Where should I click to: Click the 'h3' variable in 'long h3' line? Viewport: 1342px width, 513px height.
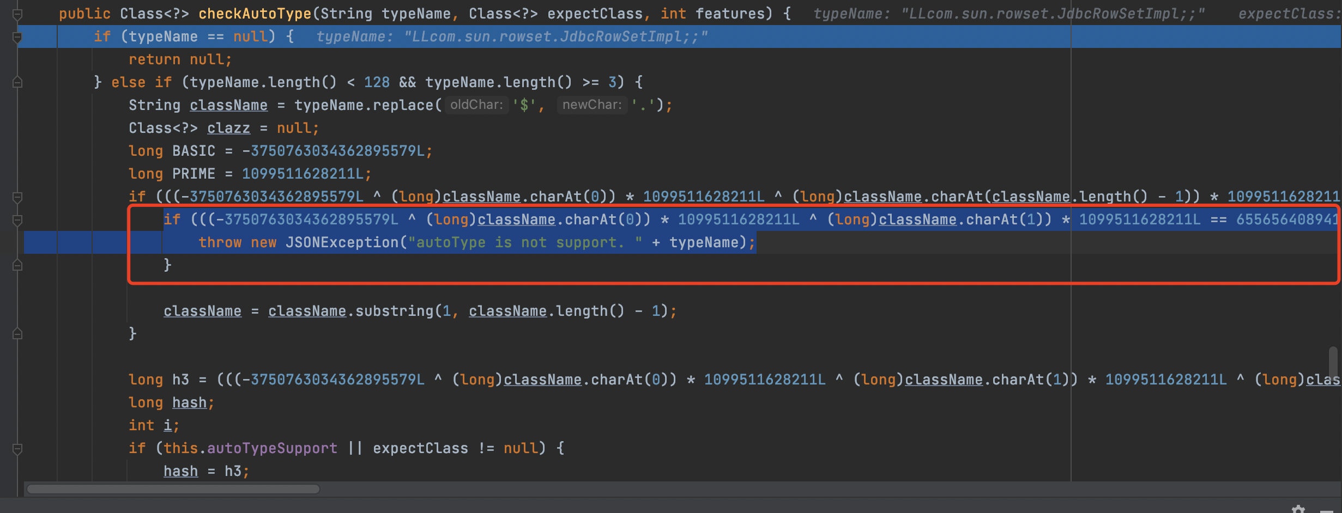(x=180, y=380)
